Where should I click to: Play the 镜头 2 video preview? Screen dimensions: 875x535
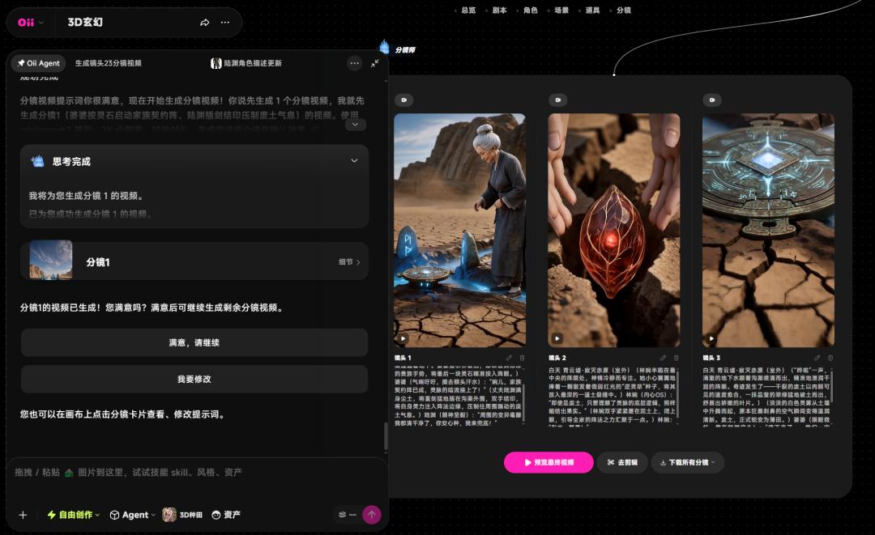click(x=557, y=338)
